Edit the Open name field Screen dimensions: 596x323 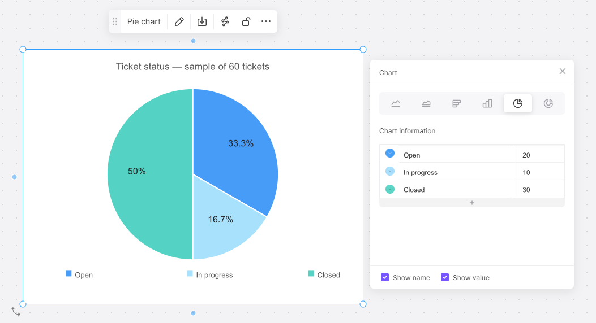pyautogui.click(x=458, y=155)
